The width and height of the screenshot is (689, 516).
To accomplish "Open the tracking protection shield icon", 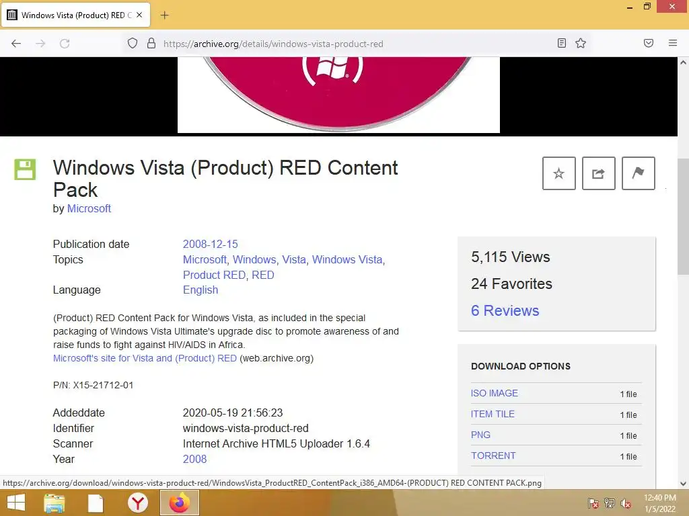I will coord(133,44).
